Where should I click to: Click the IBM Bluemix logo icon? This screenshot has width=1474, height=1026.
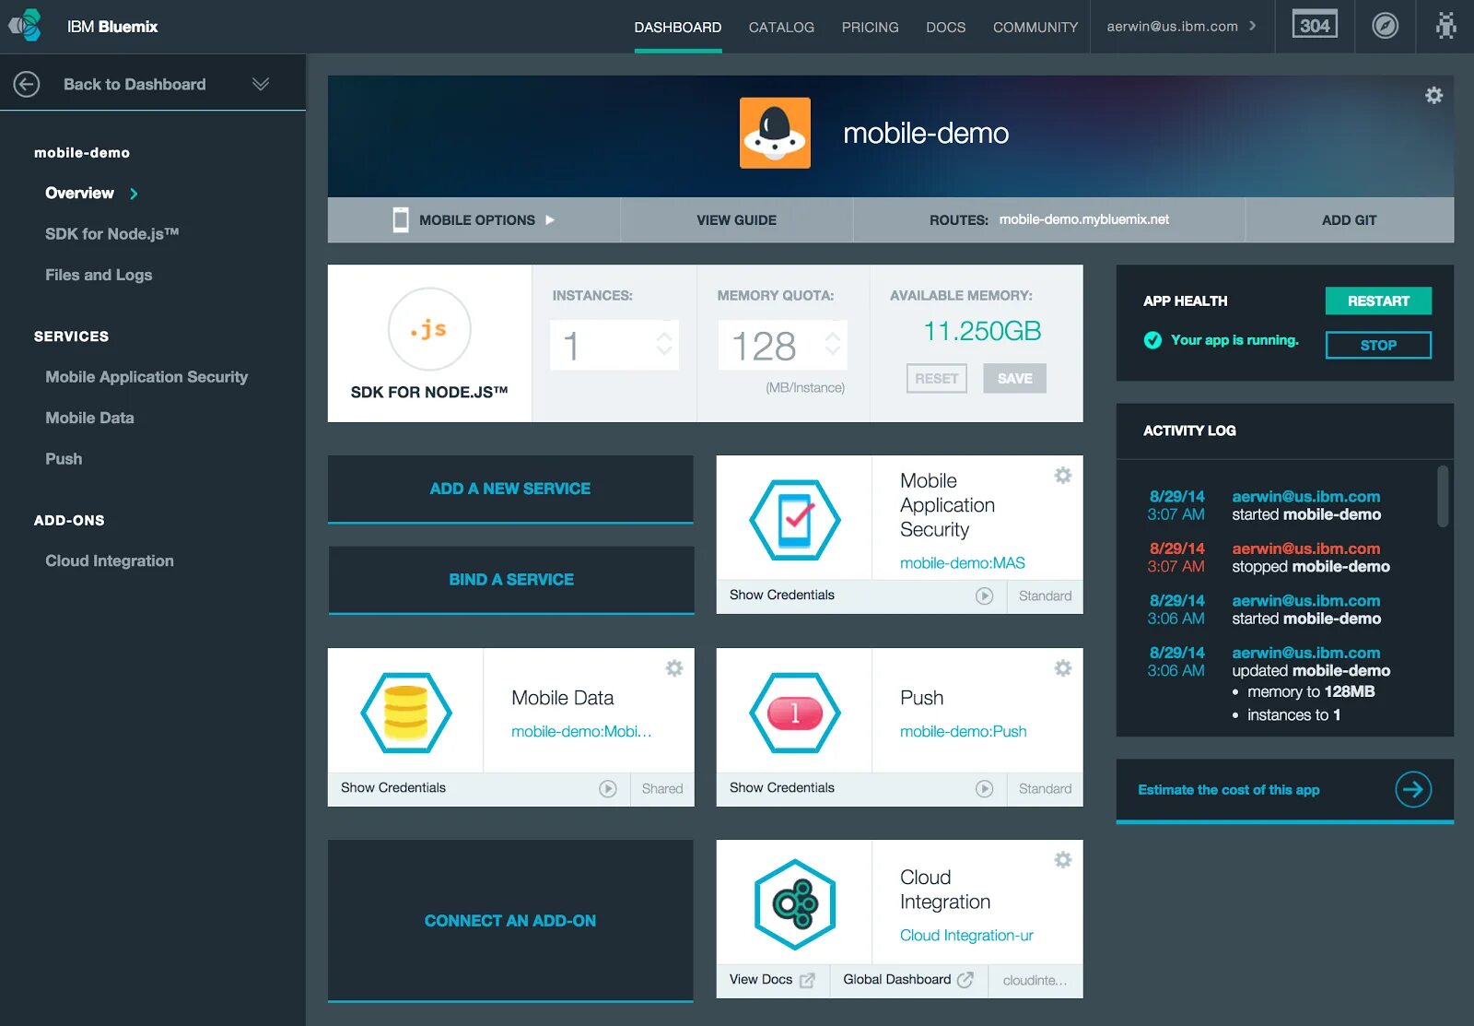point(26,26)
